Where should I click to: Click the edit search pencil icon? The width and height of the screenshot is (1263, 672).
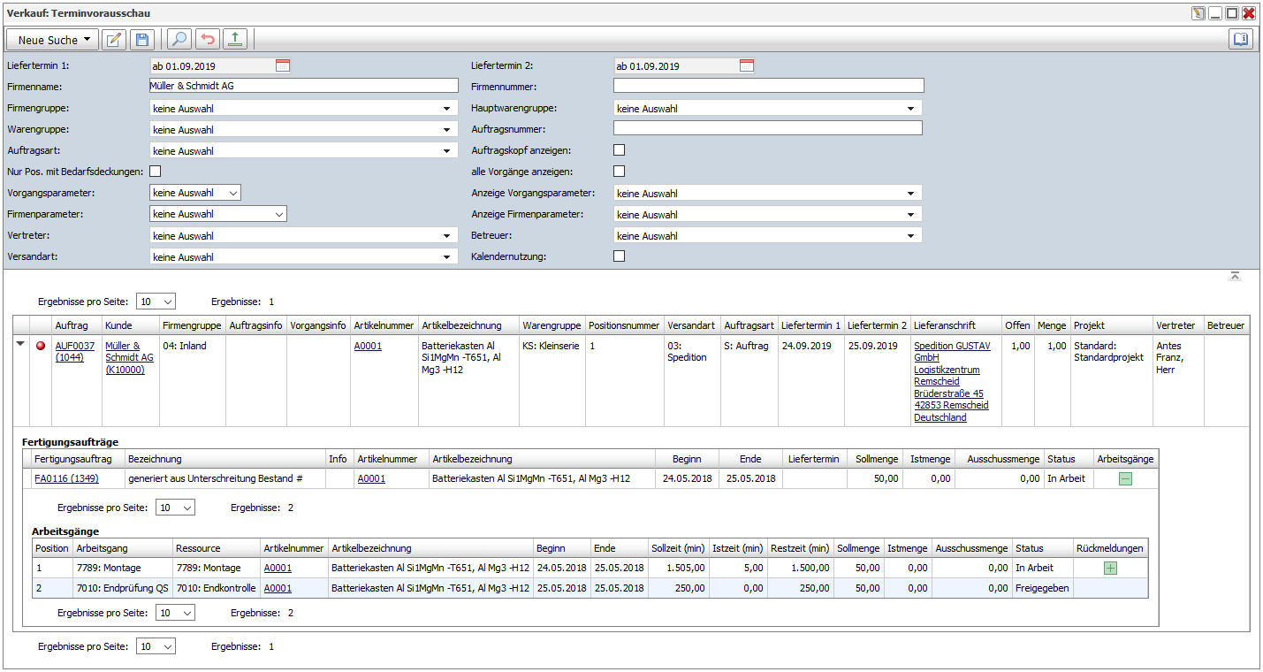coord(114,40)
